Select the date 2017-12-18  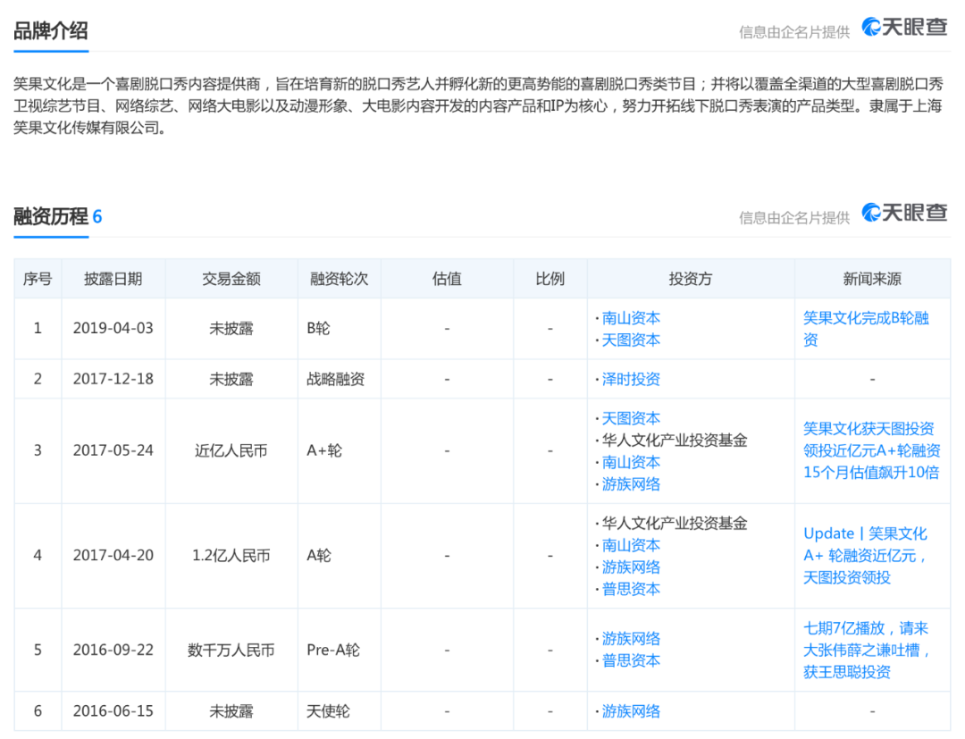[x=113, y=379]
